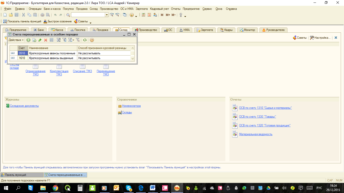Open the Складские документы journal link
The height and width of the screenshot is (193, 344).
pos(24,106)
